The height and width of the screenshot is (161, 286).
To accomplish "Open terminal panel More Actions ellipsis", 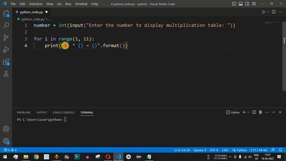I will pyautogui.click(x=267, y=112).
